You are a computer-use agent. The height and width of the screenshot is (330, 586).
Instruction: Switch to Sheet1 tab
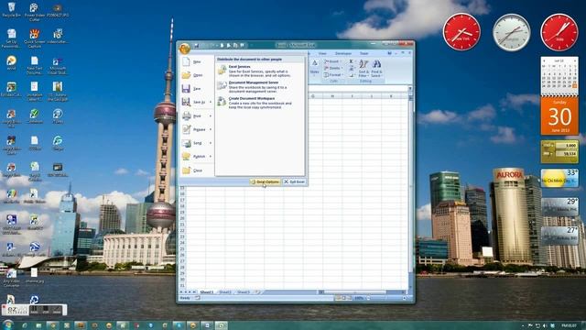click(x=207, y=292)
